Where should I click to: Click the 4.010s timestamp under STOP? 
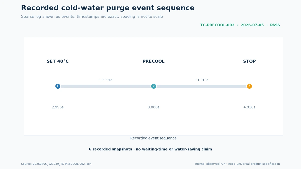coord(249,107)
